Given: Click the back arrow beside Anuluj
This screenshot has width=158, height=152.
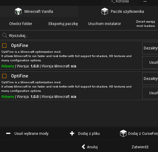Looking at the screenshot, I should click(x=83, y=147).
